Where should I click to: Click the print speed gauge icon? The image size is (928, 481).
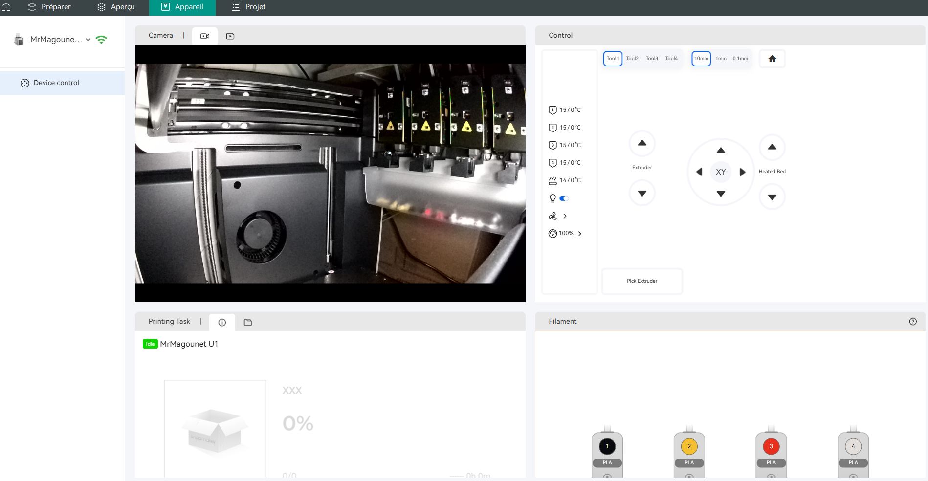(552, 234)
